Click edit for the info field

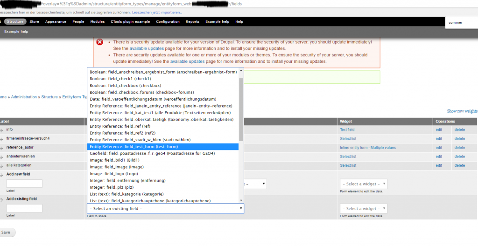pyautogui.click(x=439, y=130)
